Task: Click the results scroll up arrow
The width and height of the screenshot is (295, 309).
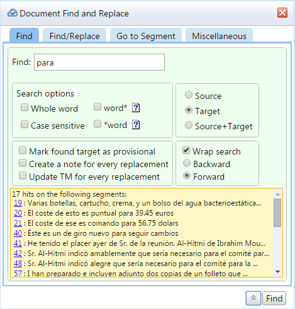Action: 277,194
